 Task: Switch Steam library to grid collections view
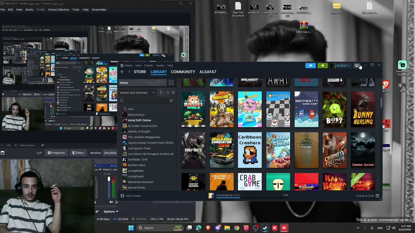(x=171, y=83)
